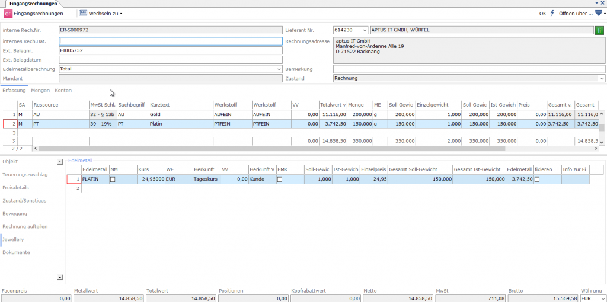Click the OK button
Image resolution: width=607 pixels, height=302 pixels.
[543, 14]
